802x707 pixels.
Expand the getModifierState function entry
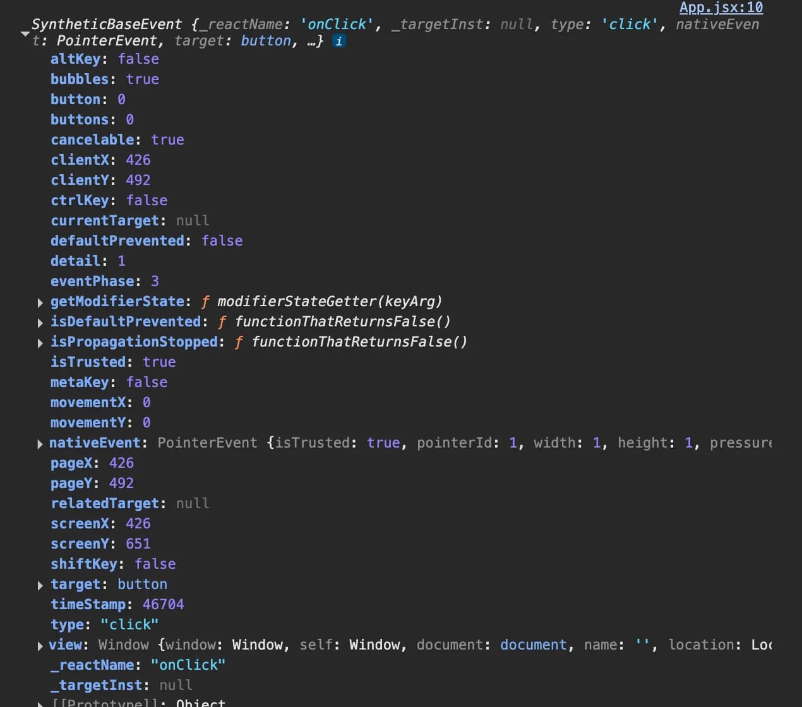click(x=40, y=302)
